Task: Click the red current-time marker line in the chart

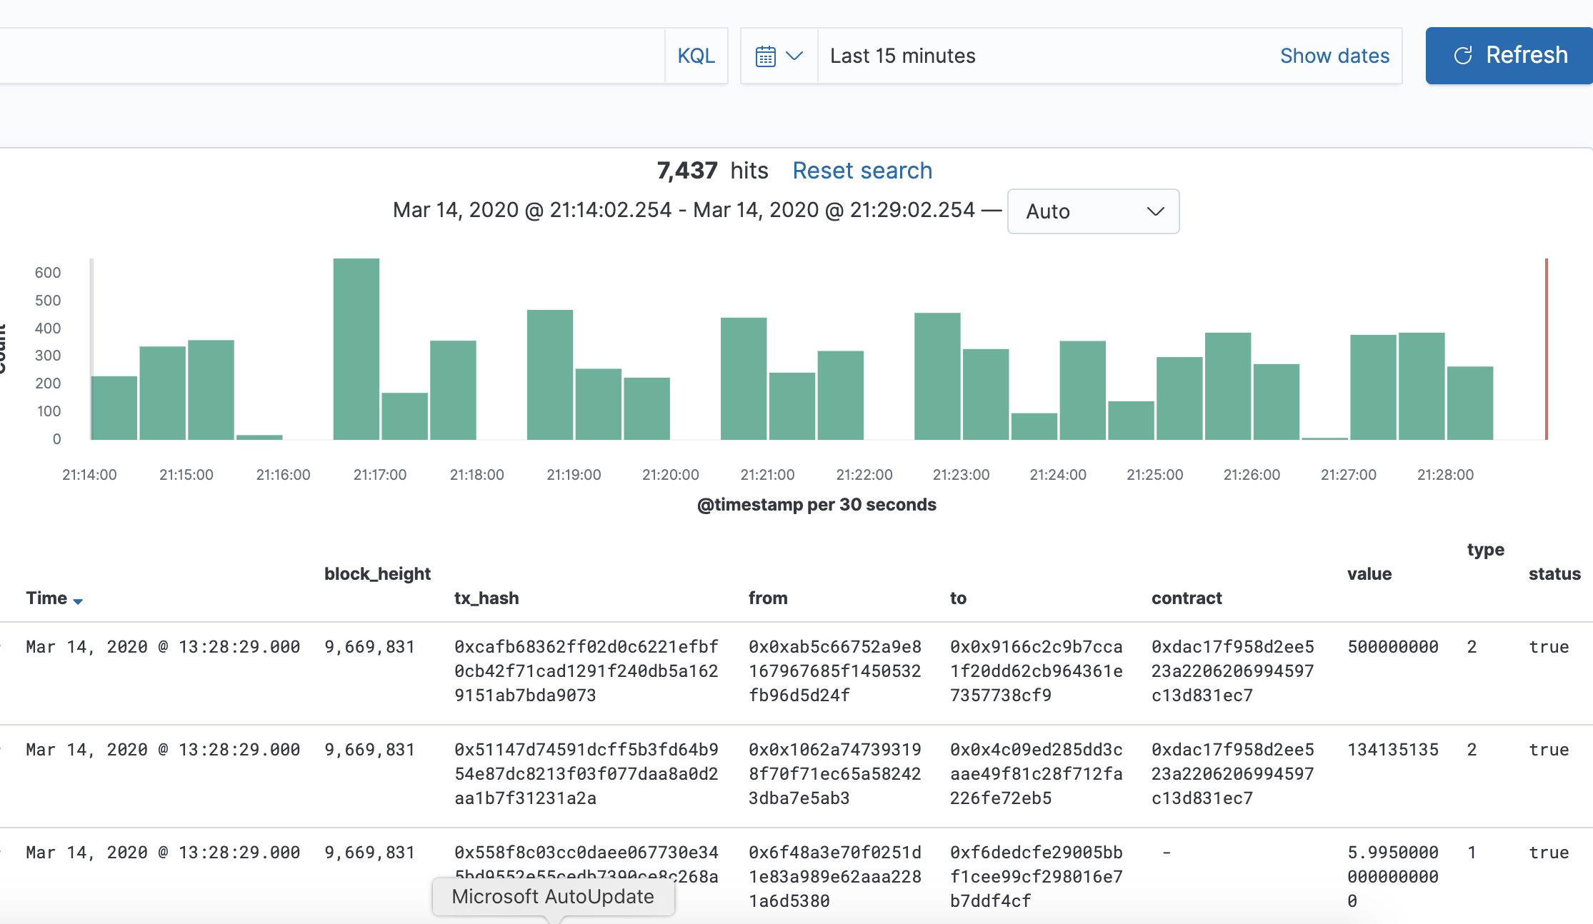Action: (x=1546, y=348)
